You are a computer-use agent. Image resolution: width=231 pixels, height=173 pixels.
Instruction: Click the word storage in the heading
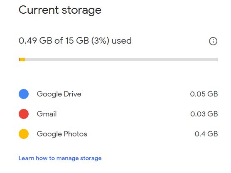click(x=81, y=11)
